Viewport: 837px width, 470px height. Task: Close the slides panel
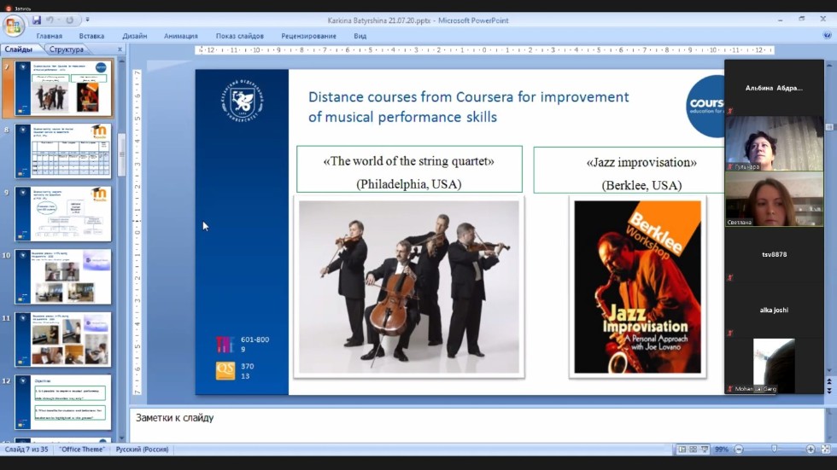click(120, 49)
